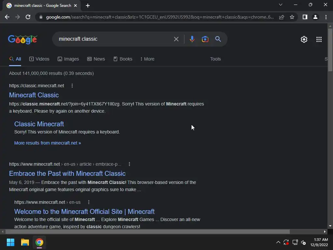Click the scroll down arrow
333x250 pixels.
(330, 226)
